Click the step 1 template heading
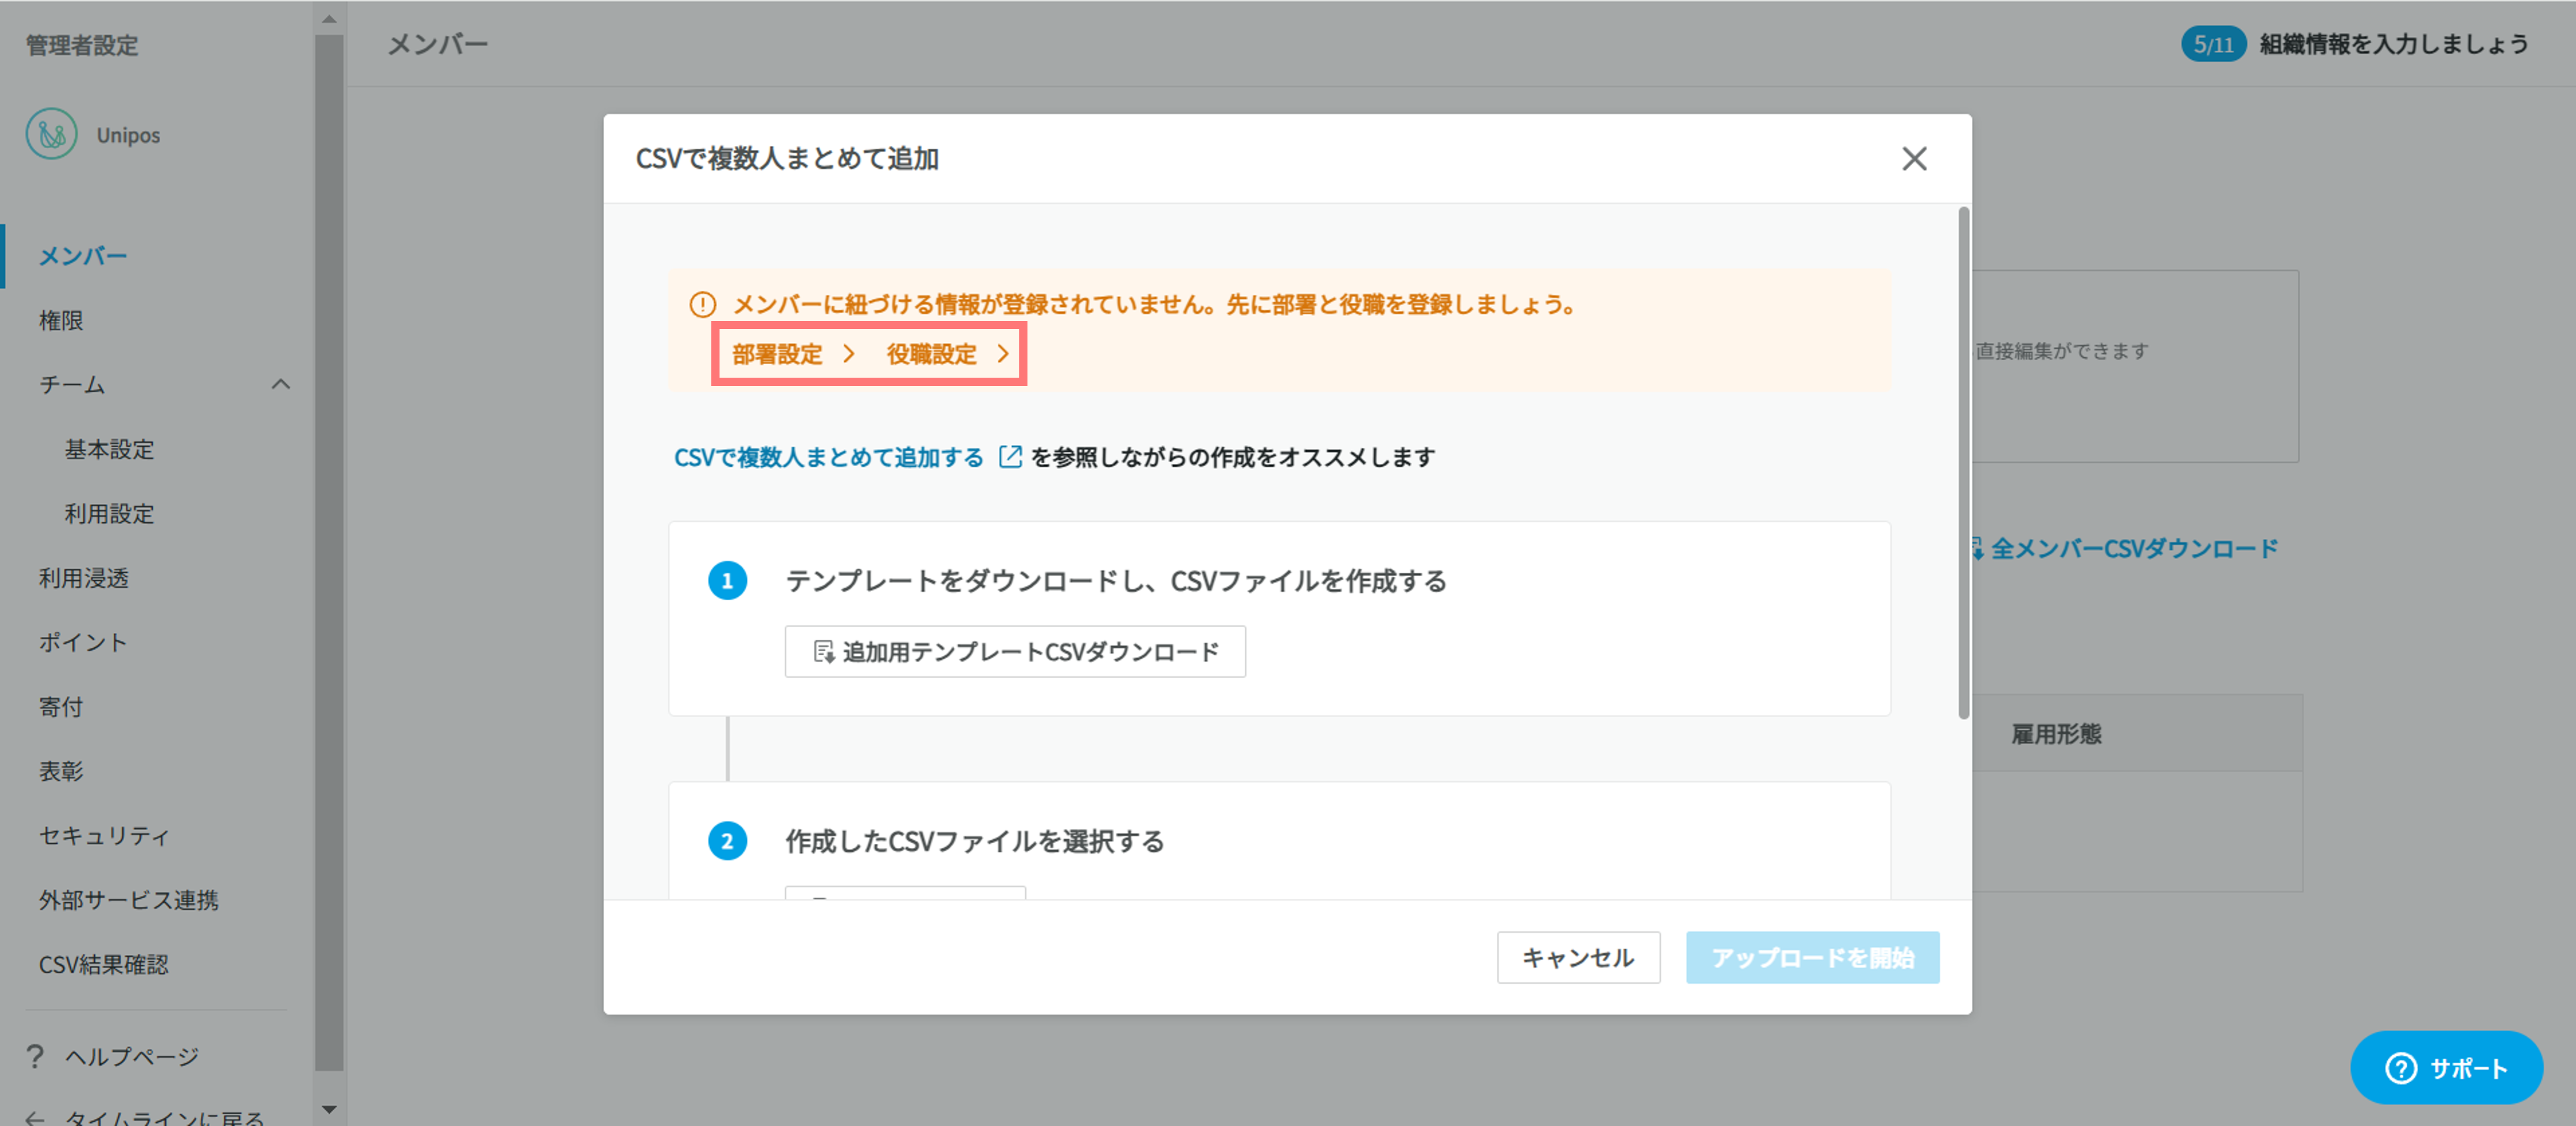Image resolution: width=2576 pixels, height=1126 pixels. (1116, 581)
